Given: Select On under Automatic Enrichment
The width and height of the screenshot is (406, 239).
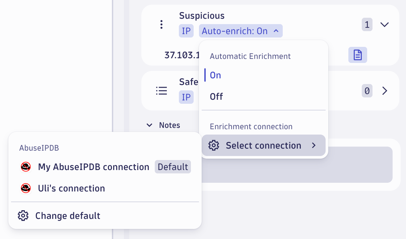Looking at the screenshot, I should point(215,75).
